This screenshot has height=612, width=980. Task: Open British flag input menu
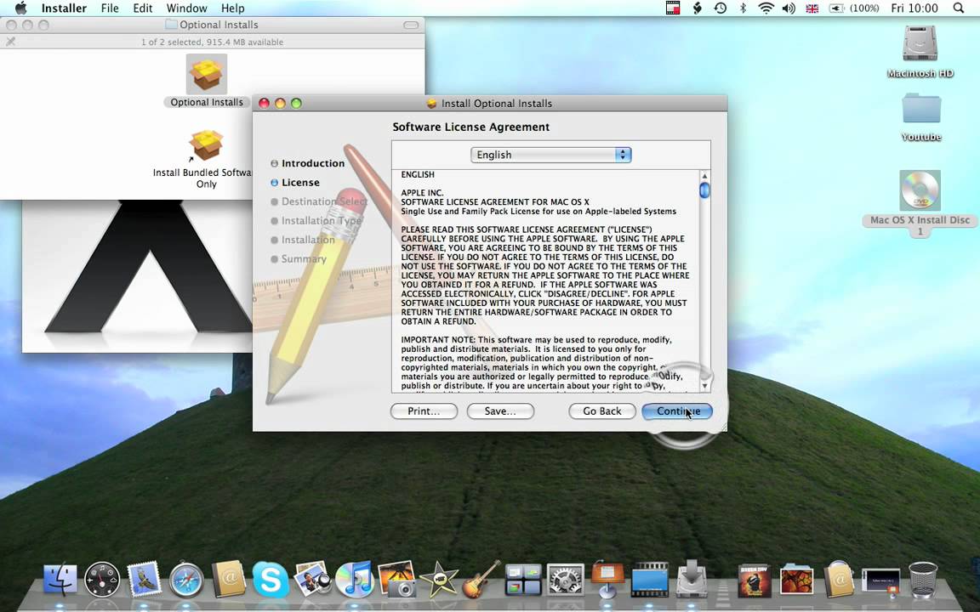(x=812, y=8)
